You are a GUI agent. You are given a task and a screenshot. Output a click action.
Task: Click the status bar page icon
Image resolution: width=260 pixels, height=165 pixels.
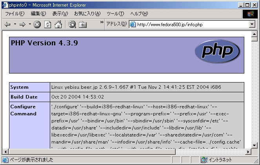pyautogui.click(x=5, y=160)
